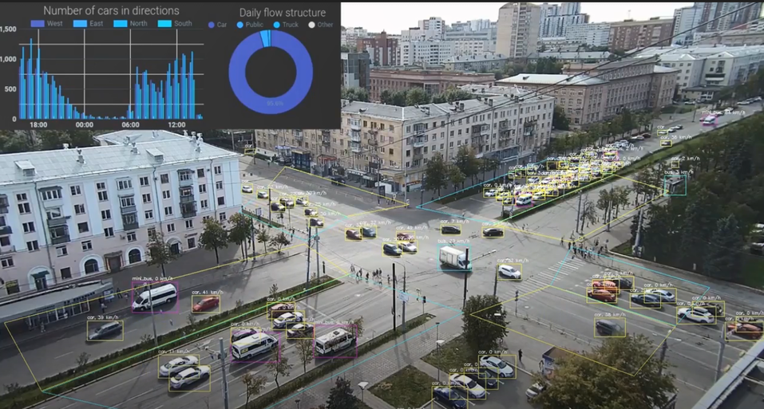The image size is (764, 409).
Task: Toggle the West series in the chart legend
Action: pos(37,24)
